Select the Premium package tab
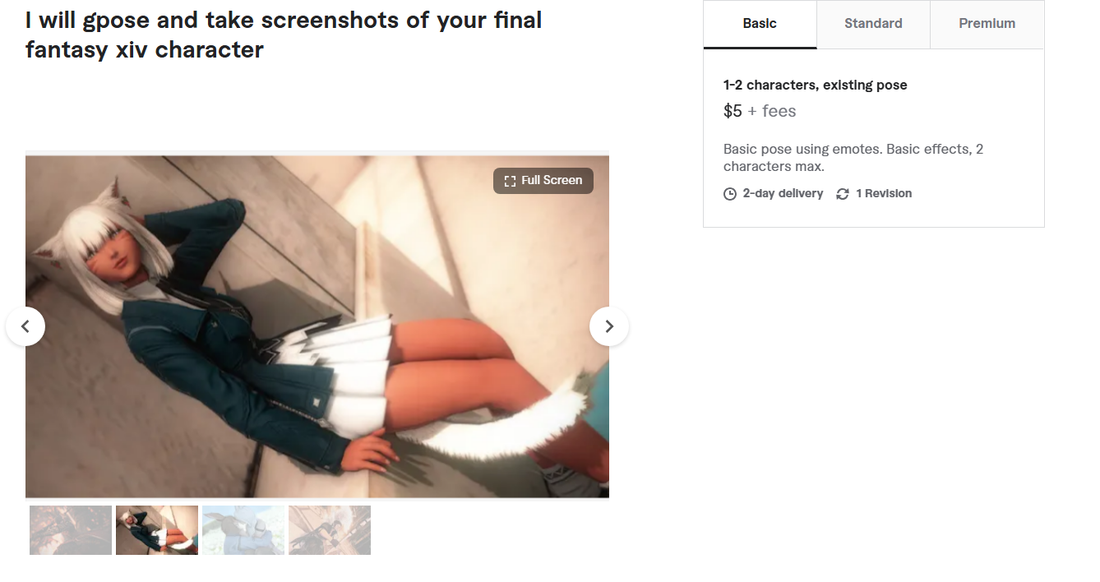This screenshot has height=582, width=1100. click(987, 24)
